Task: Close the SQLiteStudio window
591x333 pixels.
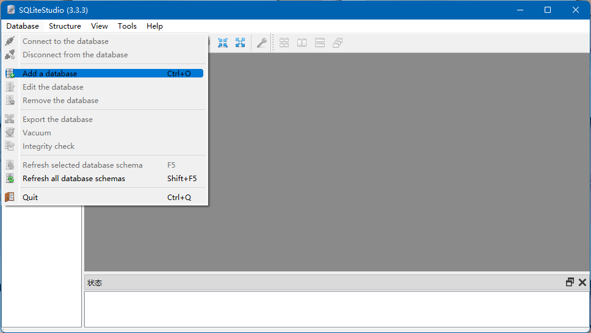Action: tap(576, 10)
